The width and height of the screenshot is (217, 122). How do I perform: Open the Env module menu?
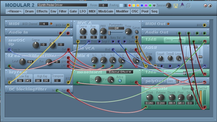point(53,11)
